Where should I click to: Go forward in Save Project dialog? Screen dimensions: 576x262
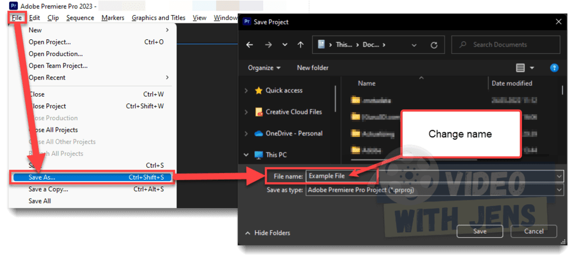pyautogui.click(x=268, y=45)
